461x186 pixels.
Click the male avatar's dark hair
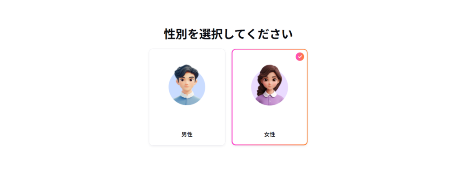pyautogui.click(x=186, y=70)
